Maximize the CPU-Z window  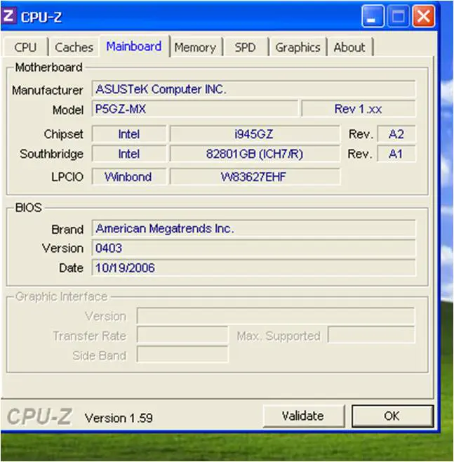tap(398, 16)
